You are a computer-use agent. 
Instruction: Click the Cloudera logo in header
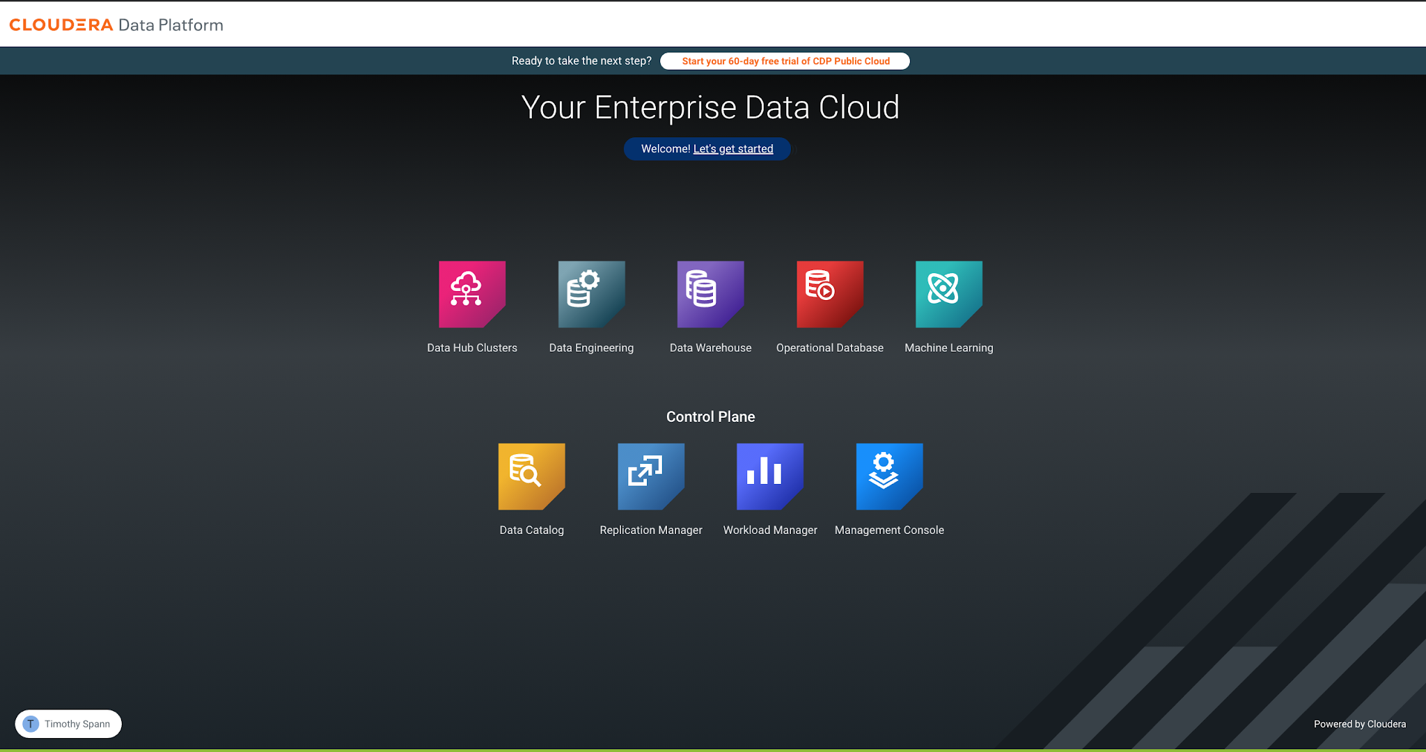(x=61, y=25)
